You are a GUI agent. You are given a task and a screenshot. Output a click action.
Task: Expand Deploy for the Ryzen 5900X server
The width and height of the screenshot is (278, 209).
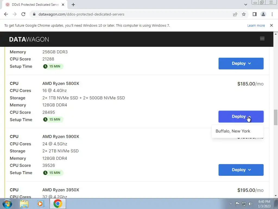tap(241, 170)
